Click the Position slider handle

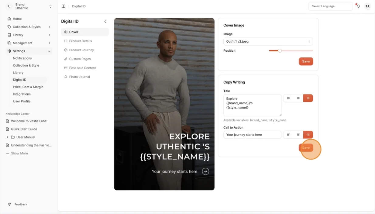pyautogui.click(x=280, y=50)
